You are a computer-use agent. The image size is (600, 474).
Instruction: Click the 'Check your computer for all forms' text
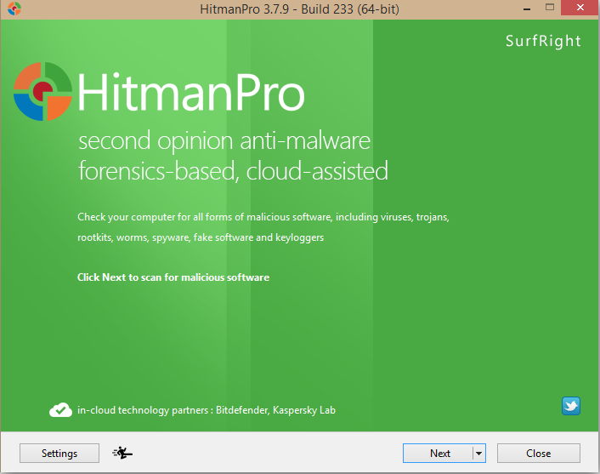click(263, 217)
